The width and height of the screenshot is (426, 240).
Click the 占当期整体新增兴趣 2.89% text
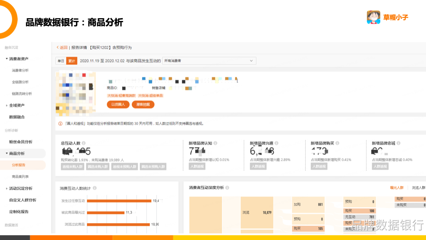click(270, 160)
